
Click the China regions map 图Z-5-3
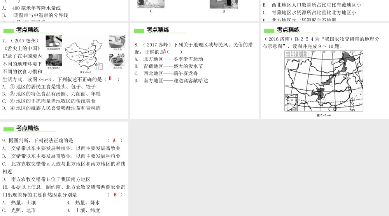coord(84,54)
